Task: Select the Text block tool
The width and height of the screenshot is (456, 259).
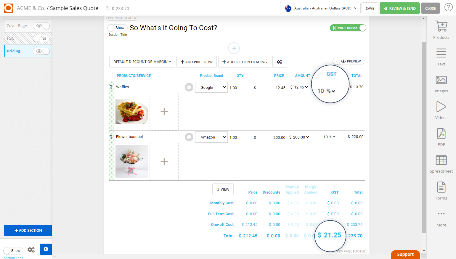Action: tap(441, 56)
